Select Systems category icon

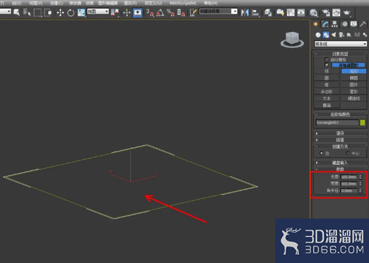pos(365,35)
